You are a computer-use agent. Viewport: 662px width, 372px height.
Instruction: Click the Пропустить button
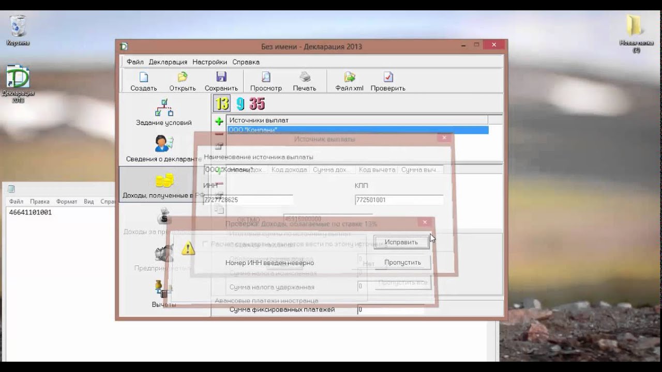[402, 262]
